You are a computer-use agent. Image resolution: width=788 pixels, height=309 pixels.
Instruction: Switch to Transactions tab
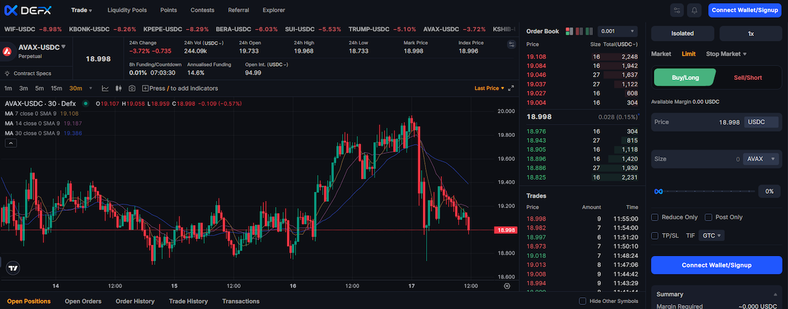(x=241, y=301)
